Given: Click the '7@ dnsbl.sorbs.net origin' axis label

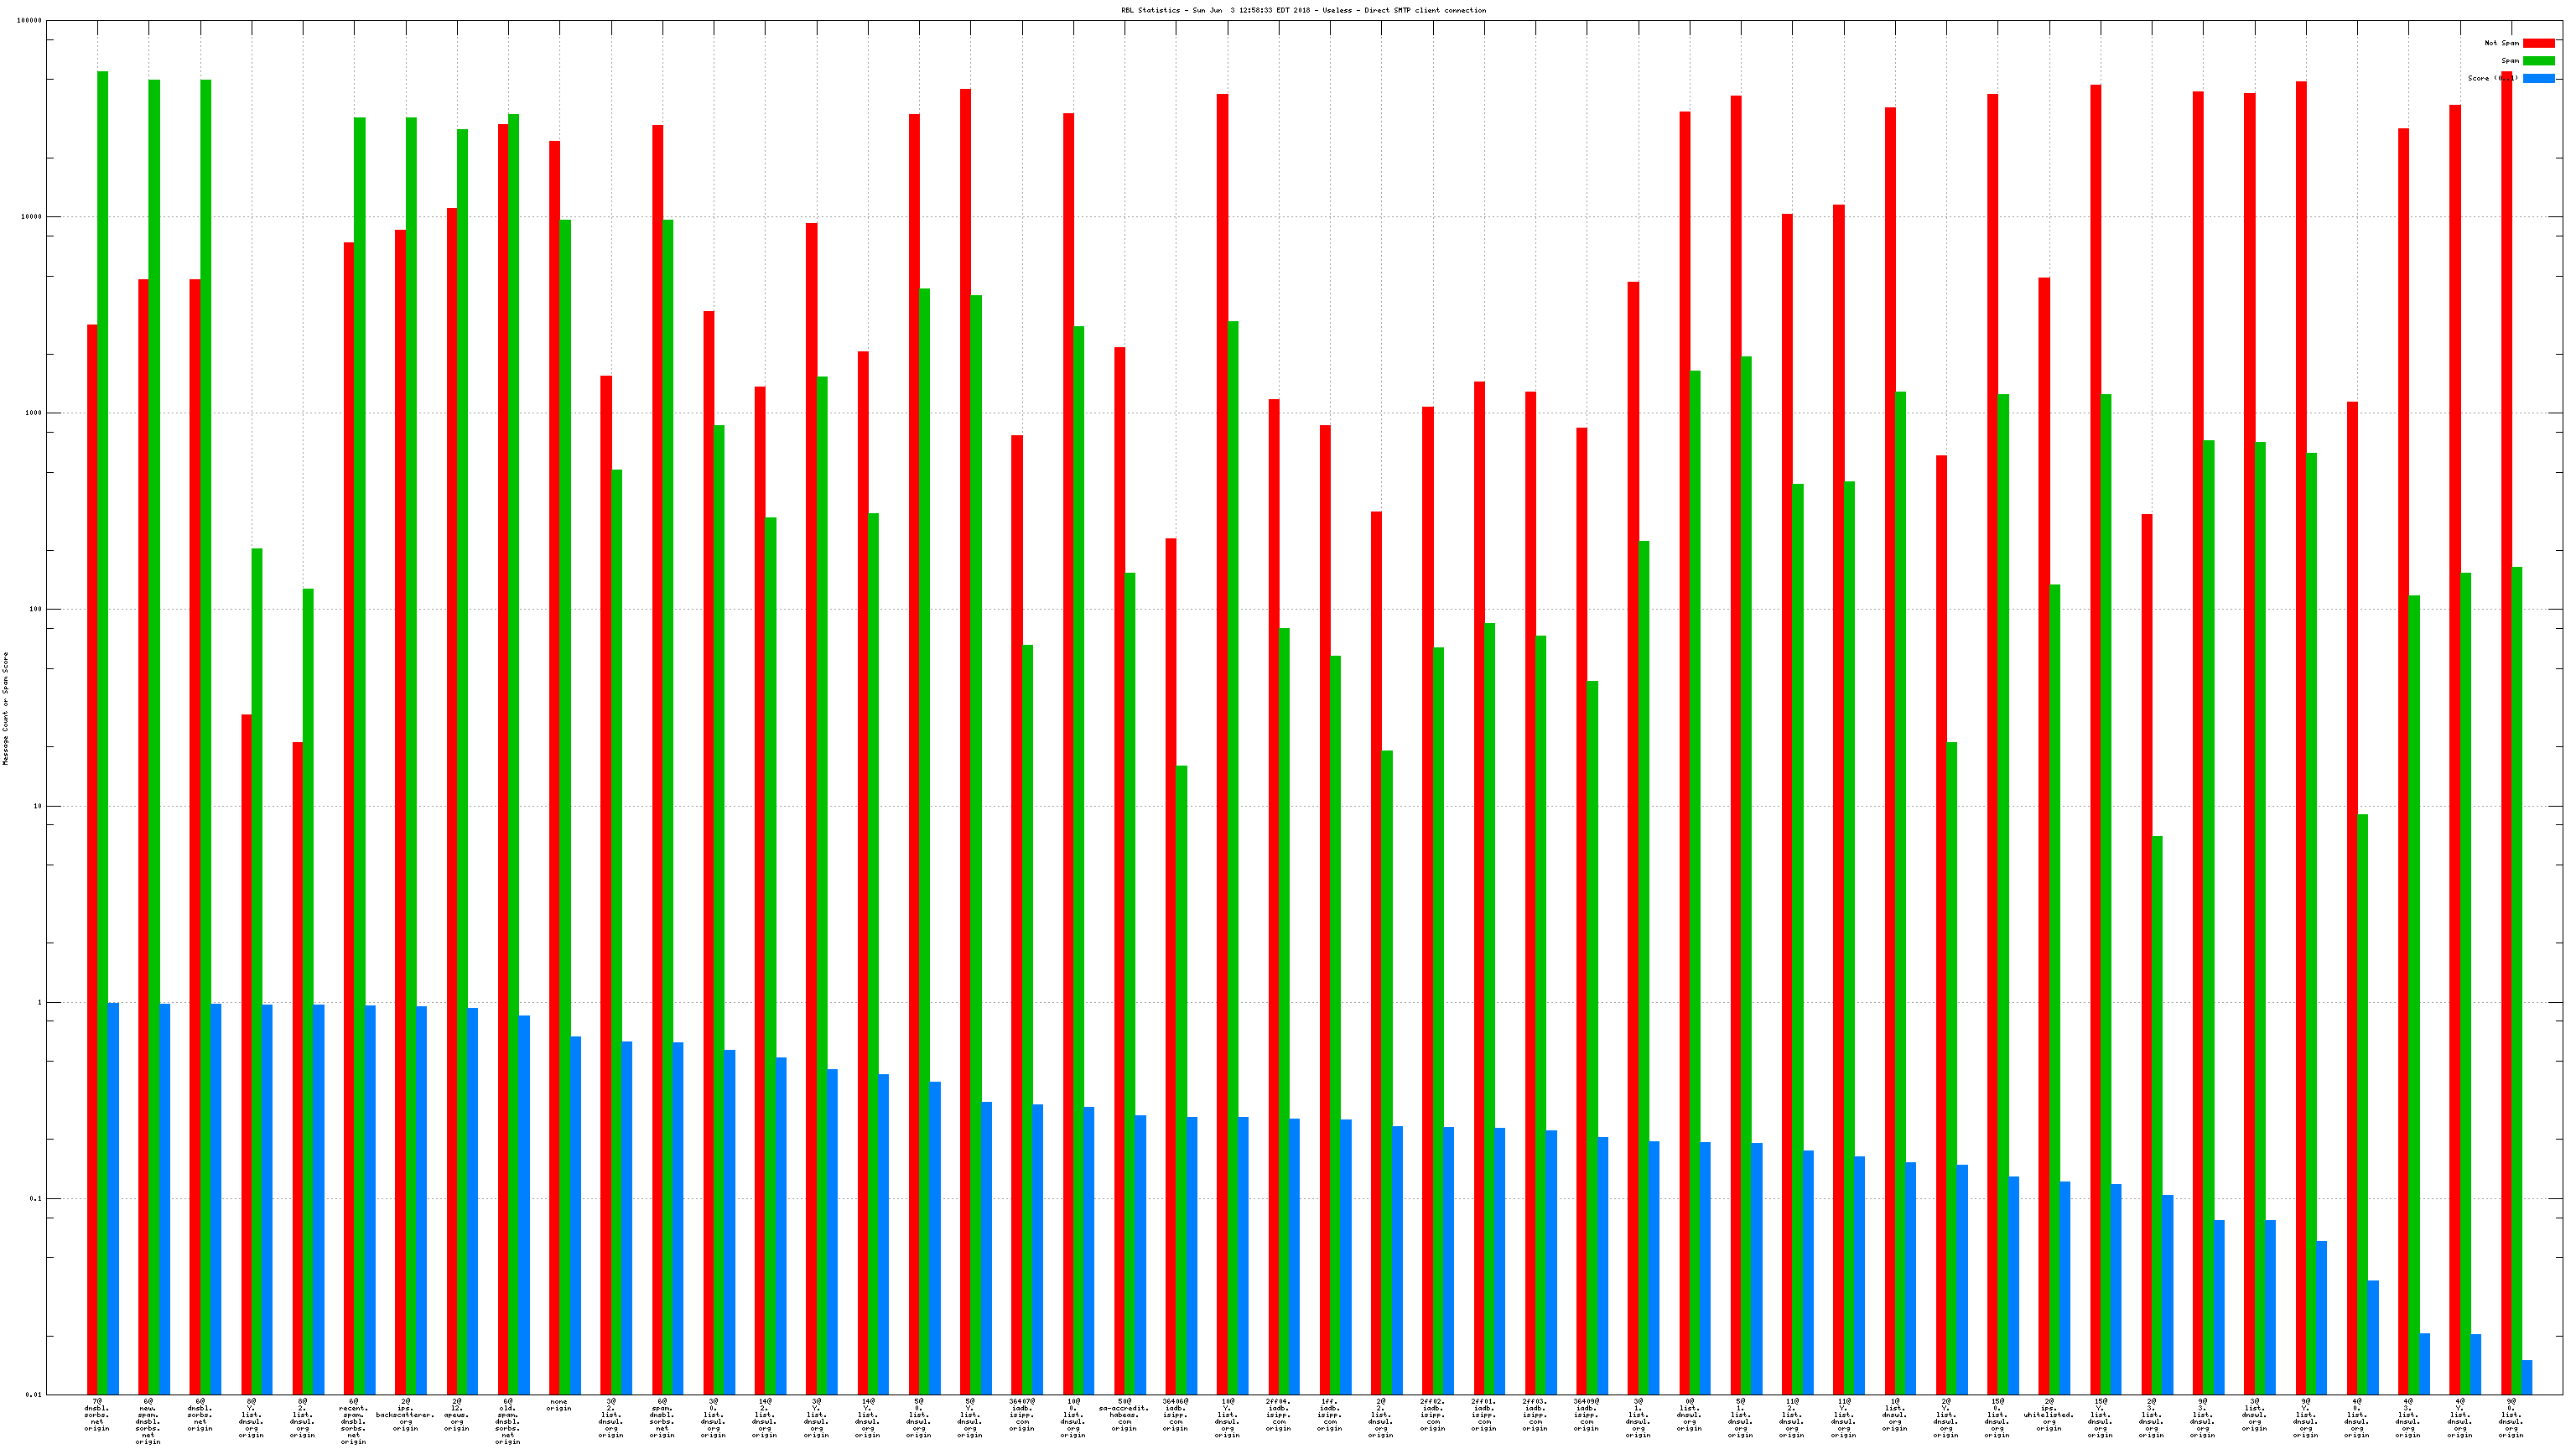Looking at the screenshot, I should point(97,1415).
